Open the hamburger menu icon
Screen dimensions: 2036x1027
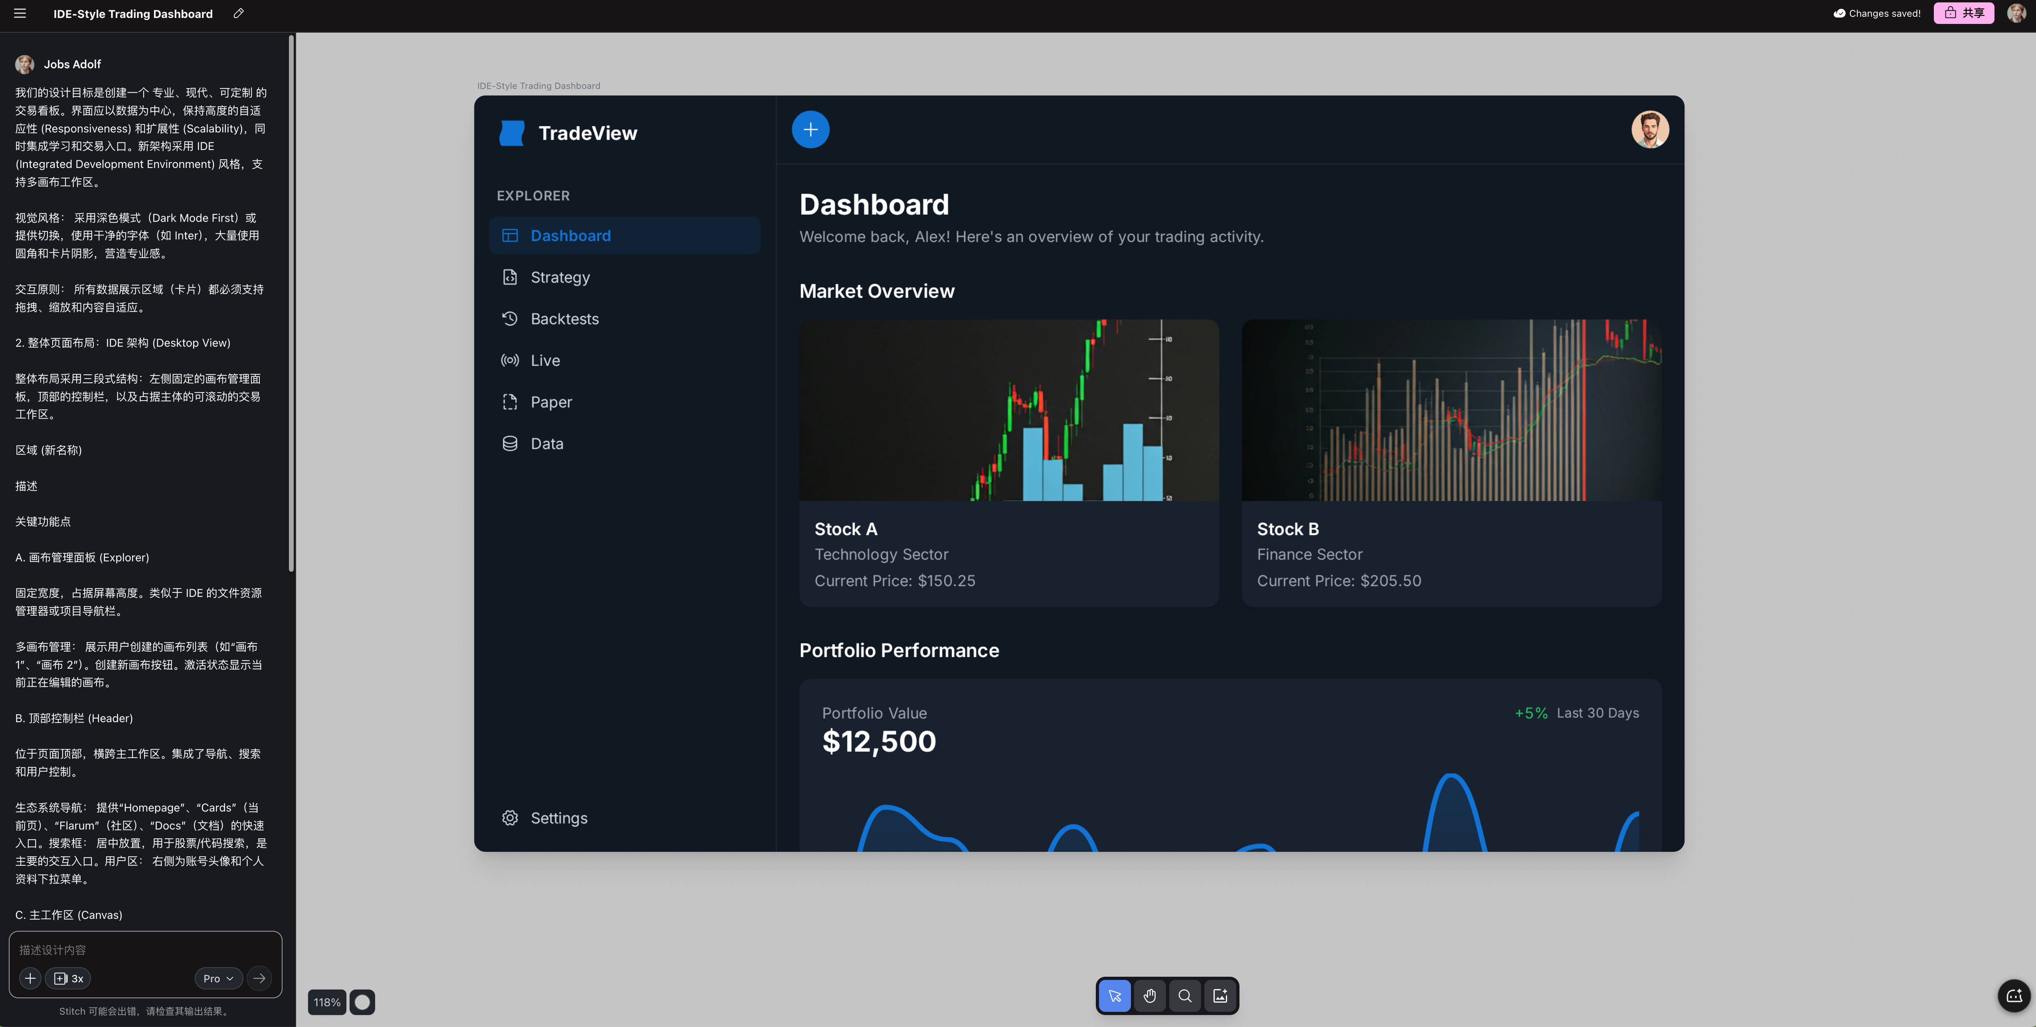click(20, 14)
